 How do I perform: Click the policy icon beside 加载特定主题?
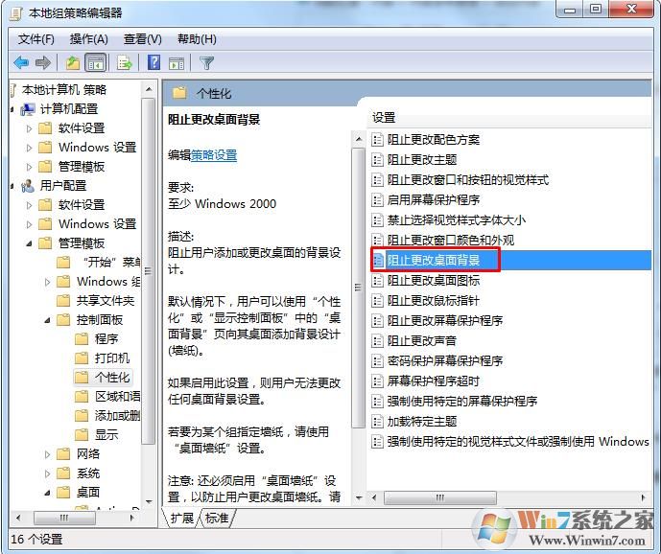click(377, 422)
